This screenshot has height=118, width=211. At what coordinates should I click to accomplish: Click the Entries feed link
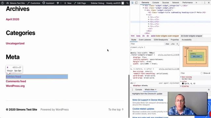(13, 77)
